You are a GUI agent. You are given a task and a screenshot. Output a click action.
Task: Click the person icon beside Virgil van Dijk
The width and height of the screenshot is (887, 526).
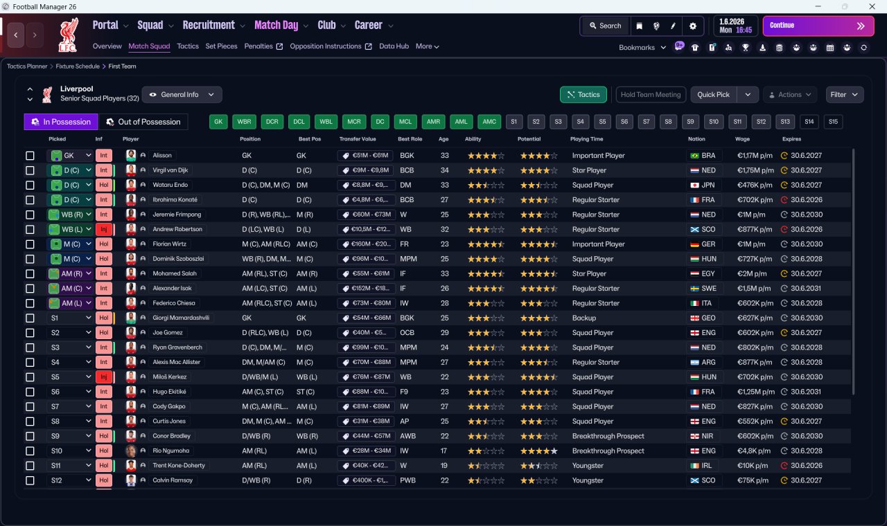point(143,170)
